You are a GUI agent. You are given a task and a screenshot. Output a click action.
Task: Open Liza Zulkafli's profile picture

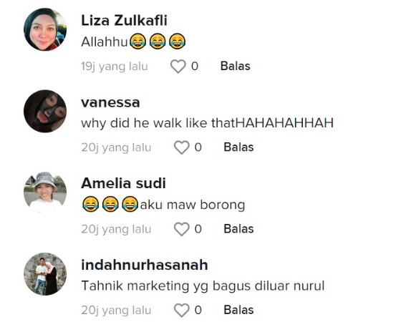pyautogui.click(x=45, y=29)
